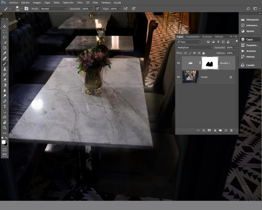Image resolution: width=262 pixels, height=210 pixels.
Task: Select the Horizontal Type tool
Action: click(x=5, y=106)
